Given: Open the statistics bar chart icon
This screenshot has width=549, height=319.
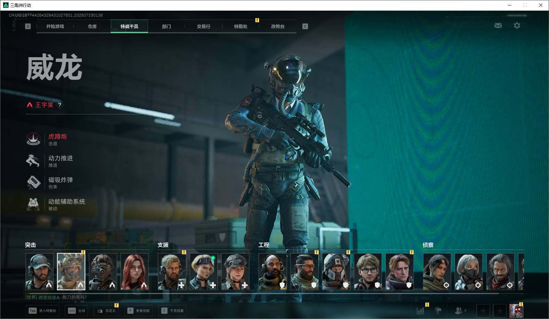Looking at the screenshot, I should [x=420, y=310].
